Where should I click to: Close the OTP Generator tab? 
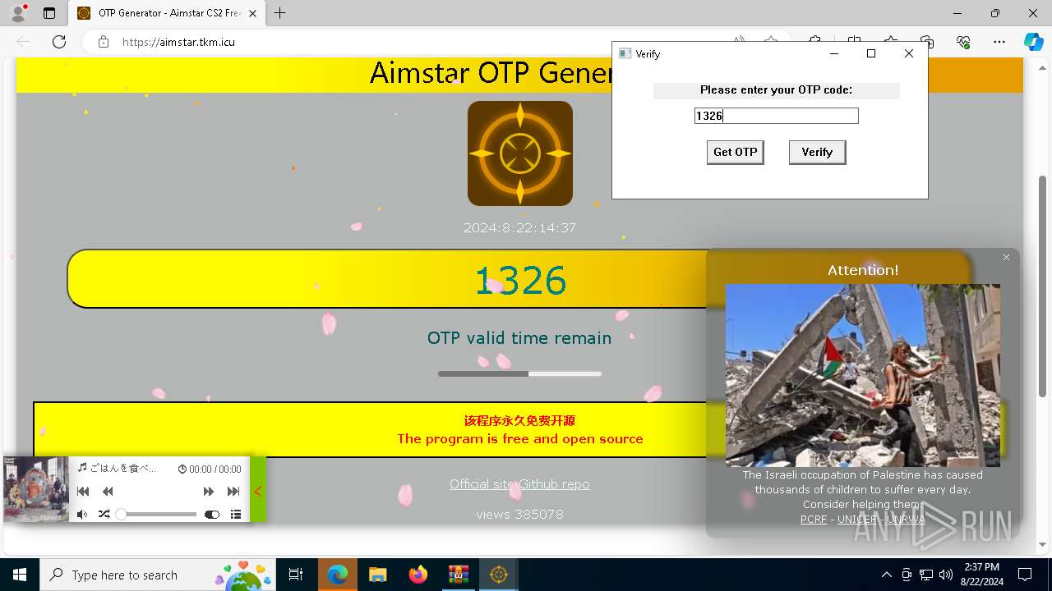click(252, 13)
